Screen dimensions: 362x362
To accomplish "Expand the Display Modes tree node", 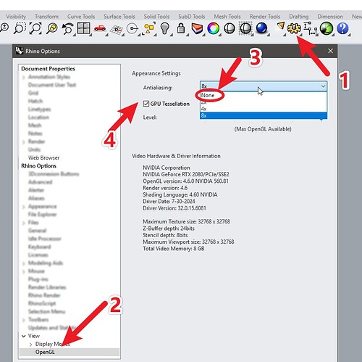I will coord(30,345).
